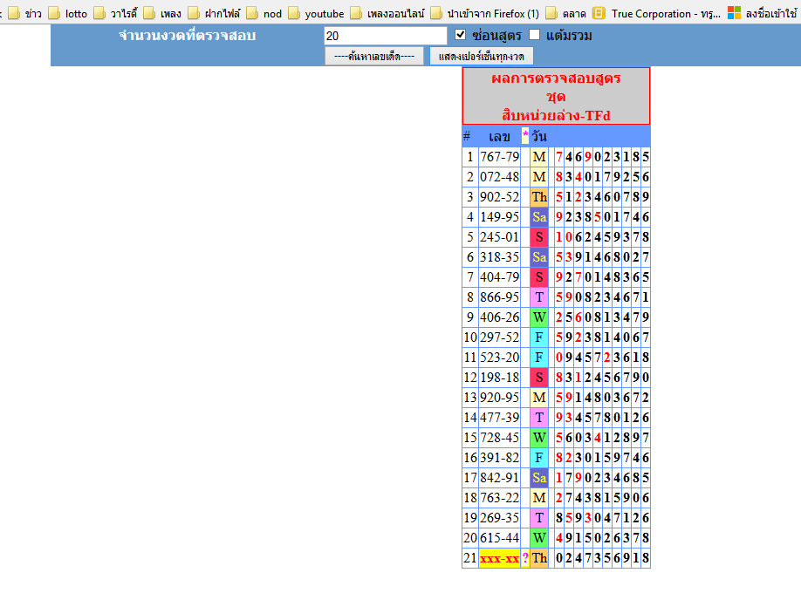This screenshot has height=593, width=801.
Task: Open the นำเข้าจาก Firefox (1) bookmark folder
Action: (485, 13)
